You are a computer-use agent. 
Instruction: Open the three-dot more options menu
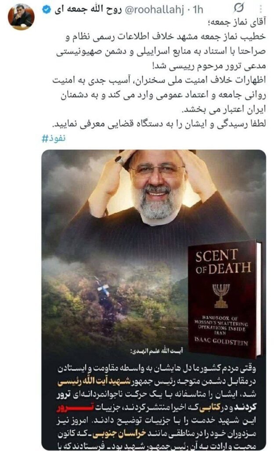point(260,9)
